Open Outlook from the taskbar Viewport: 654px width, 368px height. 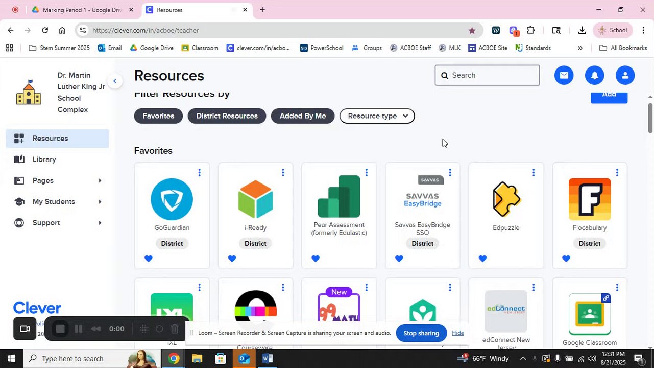pos(244,358)
